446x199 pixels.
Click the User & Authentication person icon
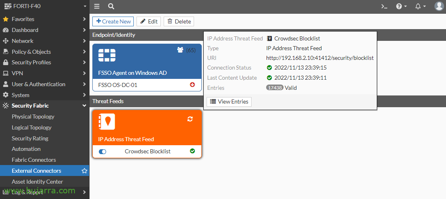tap(5, 84)
